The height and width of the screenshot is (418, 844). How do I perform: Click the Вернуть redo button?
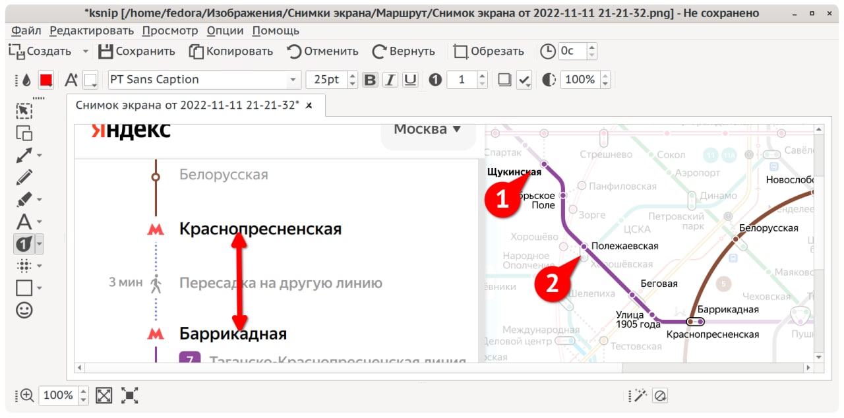404,51
